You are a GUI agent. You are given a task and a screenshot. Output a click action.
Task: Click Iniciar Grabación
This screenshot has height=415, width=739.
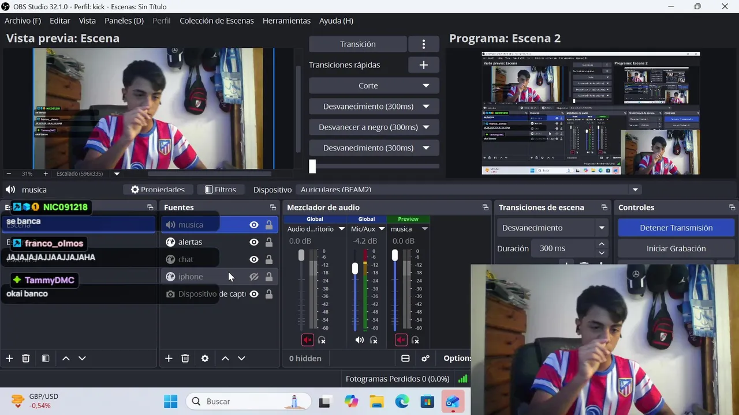676,248
